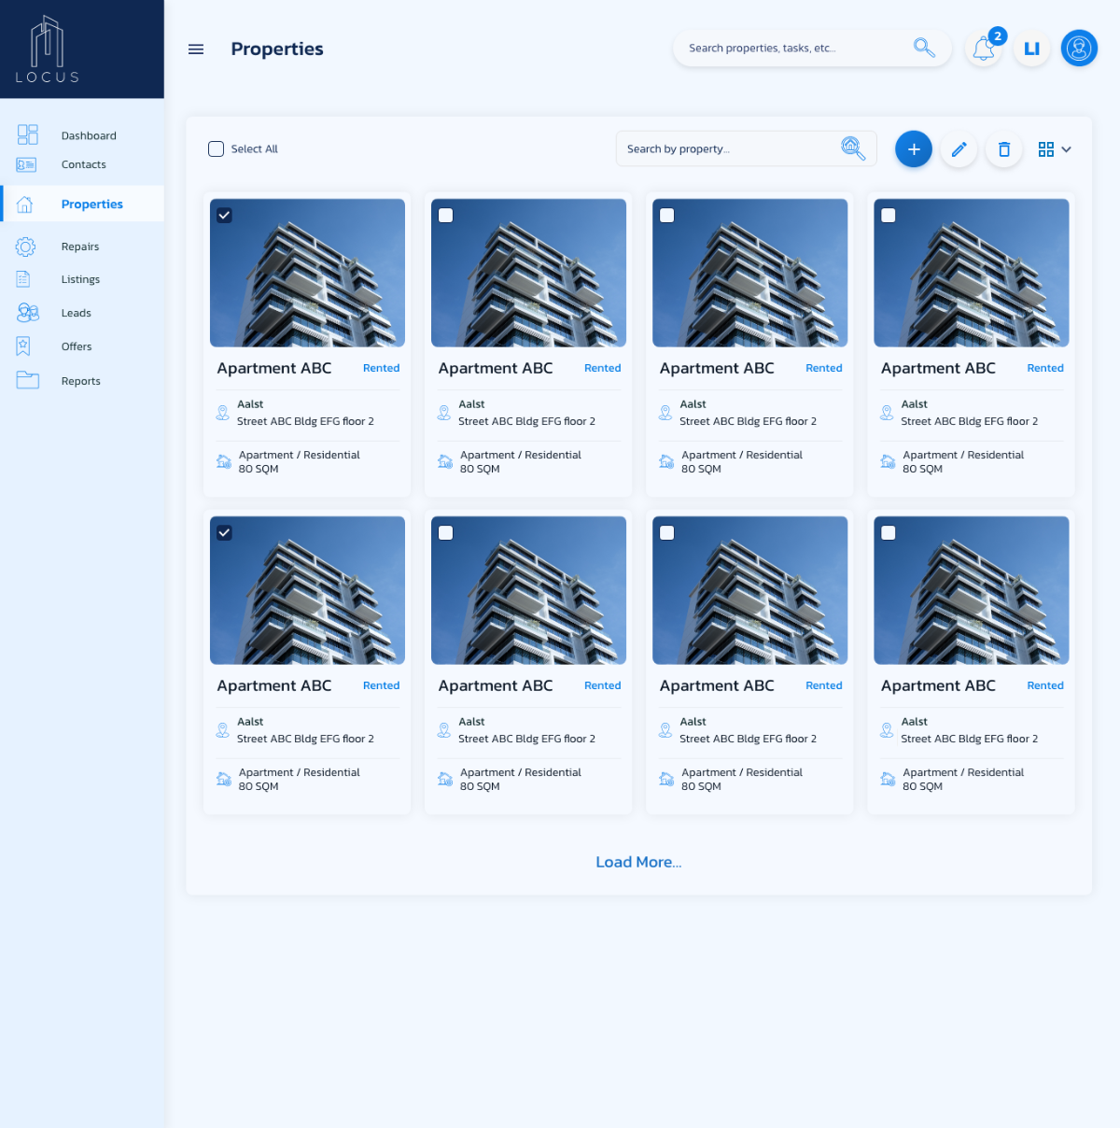Check the third card's checkbox in the bottom row
The height and width of the screenshot is (1128, 1120).
667,532
